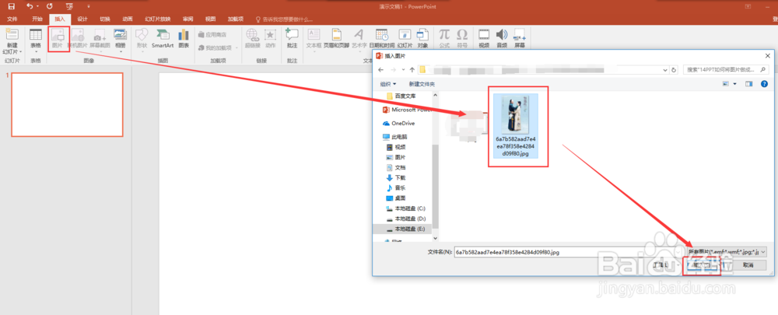Screen dimensions: 778x315
Task: Insert a SmartArt graphic
Action: click(163, 39)
